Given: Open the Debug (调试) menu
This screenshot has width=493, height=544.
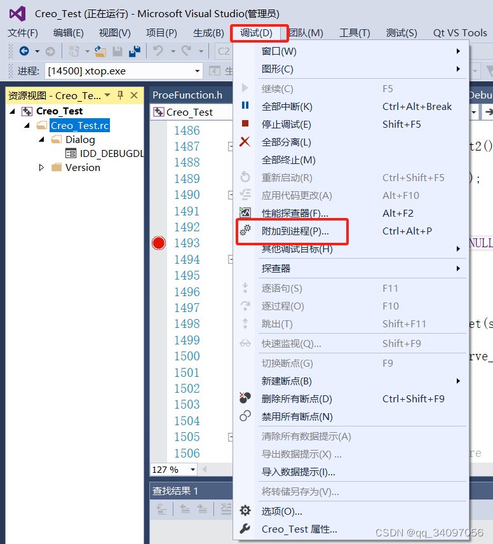Looking at the screenshot, I should tap(257, 33).
